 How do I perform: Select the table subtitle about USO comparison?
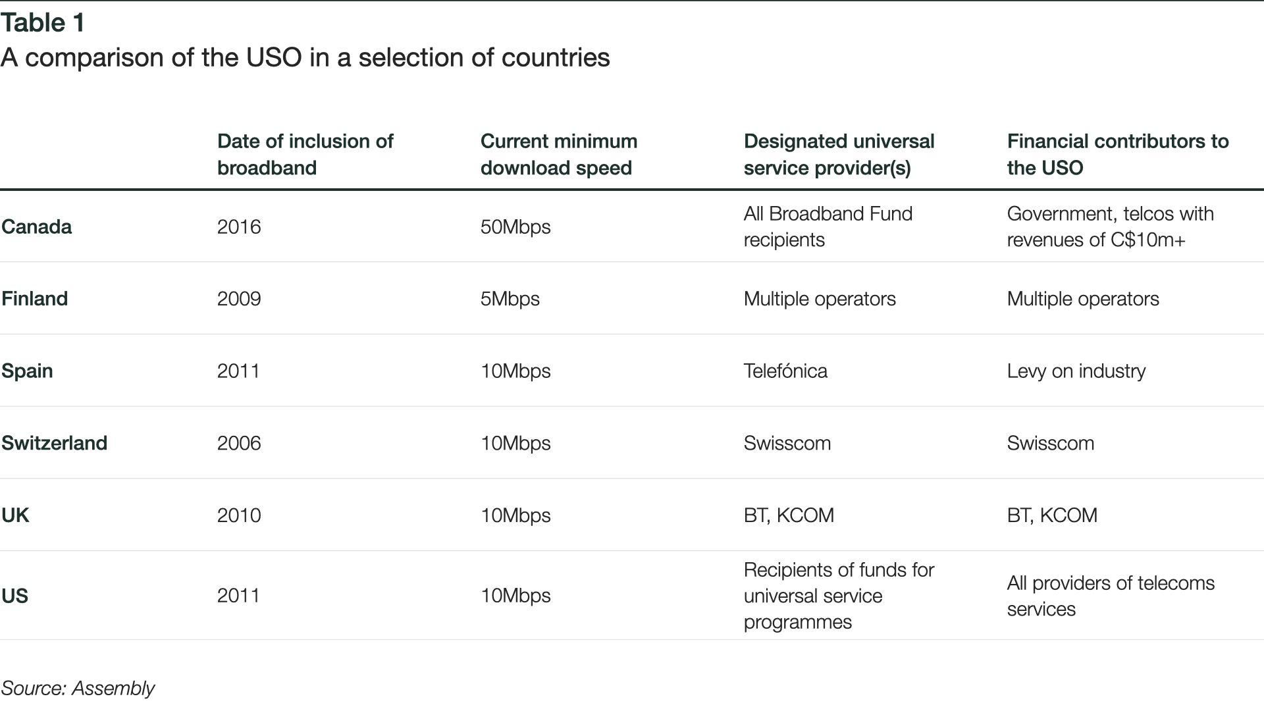[305, 57]
